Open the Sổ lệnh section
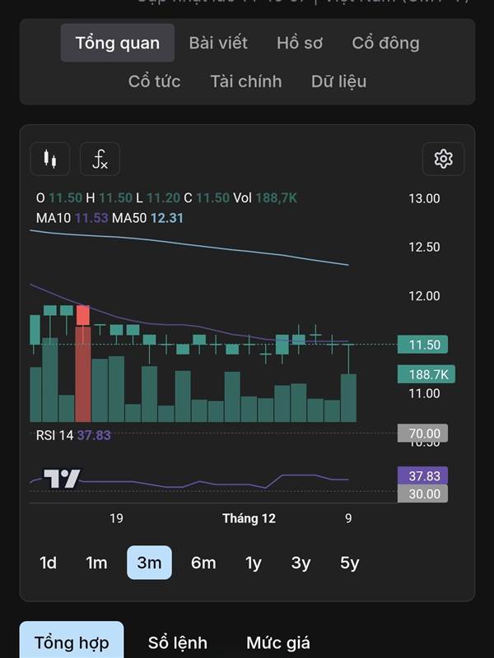Viewport: 494px width, 658px height. (x=178, y=642)
